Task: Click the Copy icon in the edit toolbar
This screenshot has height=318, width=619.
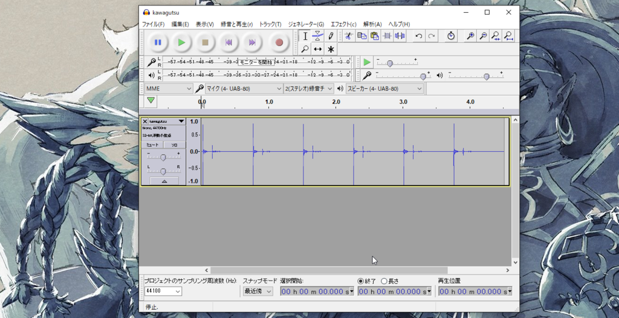Action: (x=361, y=36)
